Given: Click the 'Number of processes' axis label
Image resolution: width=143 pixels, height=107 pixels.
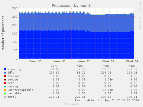Looking at the screenshot, I should [3, 33].
